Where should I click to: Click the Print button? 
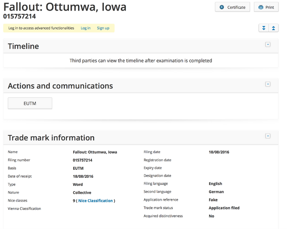266,7
